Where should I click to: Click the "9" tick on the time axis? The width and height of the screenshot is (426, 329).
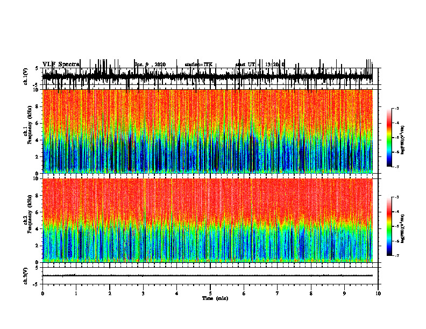click(x=344, y=294)
